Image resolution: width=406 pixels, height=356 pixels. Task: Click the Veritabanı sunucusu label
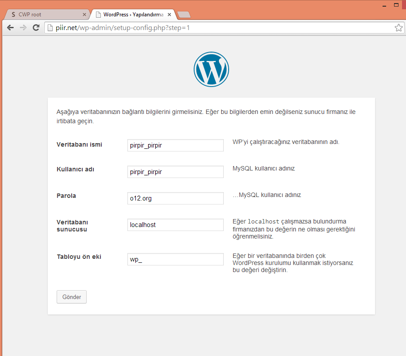(72, 226)
